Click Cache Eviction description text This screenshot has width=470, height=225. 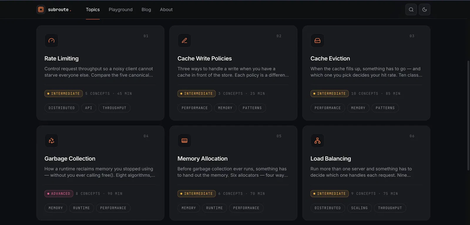tap(366, 72)
